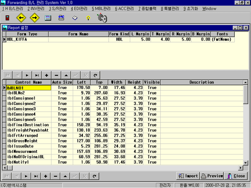The height and width of the screenshot is (188, 251).
Task: Refresh data with bottom navigator refresh button
Action: (x=94, y=176)
